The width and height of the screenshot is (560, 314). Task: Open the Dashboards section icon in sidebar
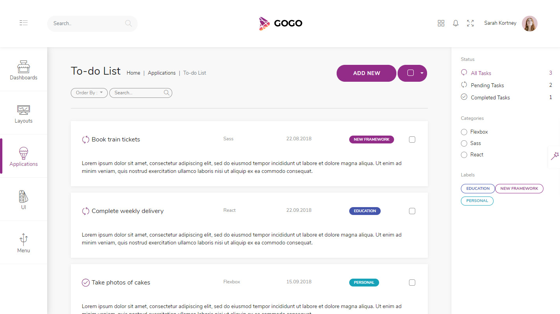click(x=23, y=66)
